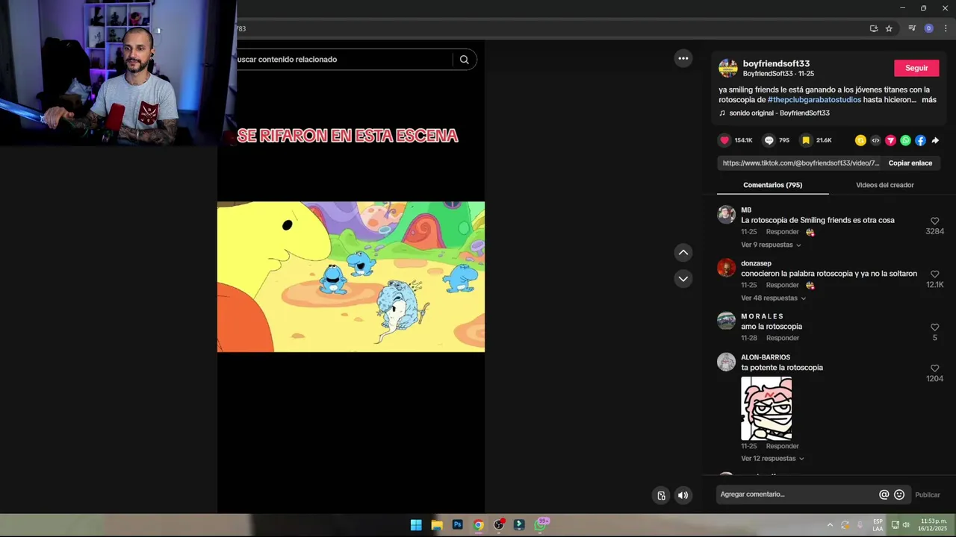Open donzasep commenter avatar
Screen dimensions: 956x537
pos(726,268)
